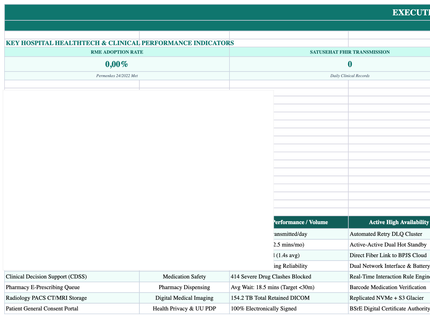Image resolution: width=430 pixels, height=320 pixels.
Task: Click the Active High Availability column header
Action: point(389,222)
